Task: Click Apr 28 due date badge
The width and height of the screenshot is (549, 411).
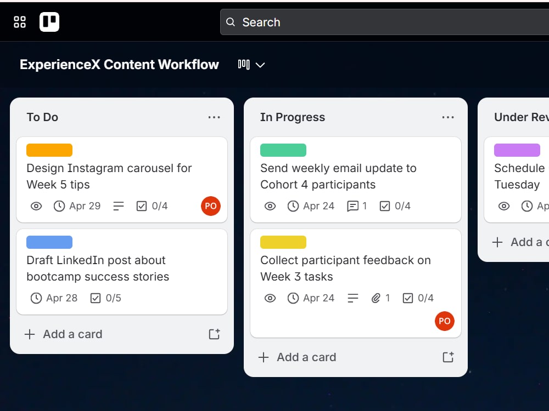Action: 54,298
